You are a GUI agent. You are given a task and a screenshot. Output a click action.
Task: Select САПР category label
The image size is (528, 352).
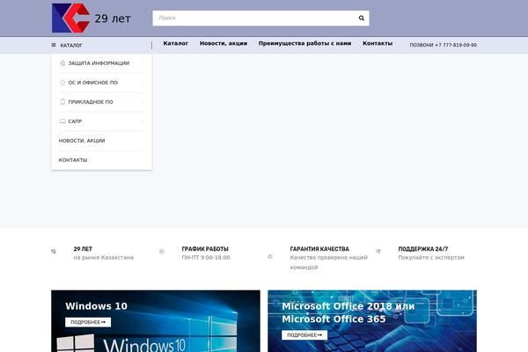coord(75,121)
